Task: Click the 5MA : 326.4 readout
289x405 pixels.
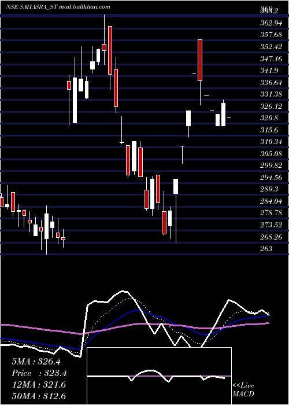Action: pos(36,362)
